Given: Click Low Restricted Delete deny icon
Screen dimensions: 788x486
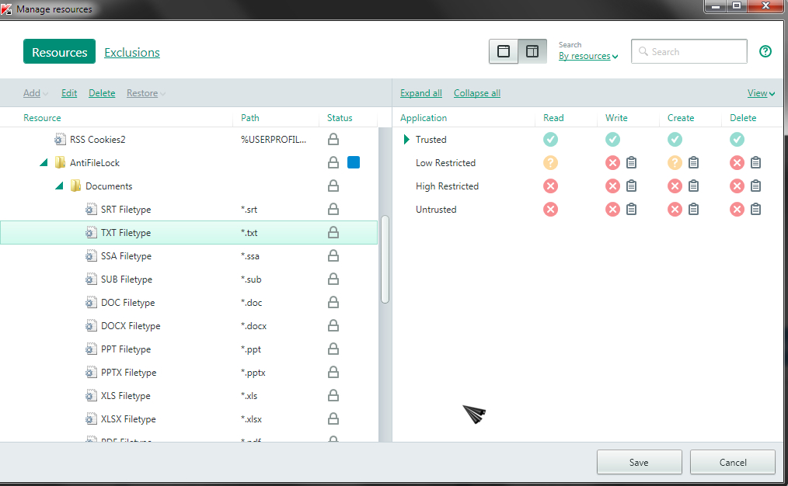Looking at the screenshot, I should 737,163.
